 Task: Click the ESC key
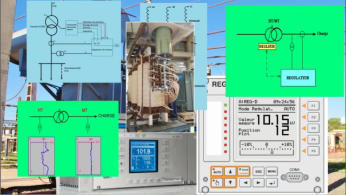point(258,172)
